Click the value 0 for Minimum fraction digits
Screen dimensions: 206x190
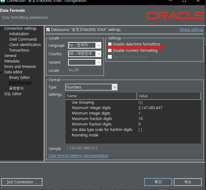(140, 124)
